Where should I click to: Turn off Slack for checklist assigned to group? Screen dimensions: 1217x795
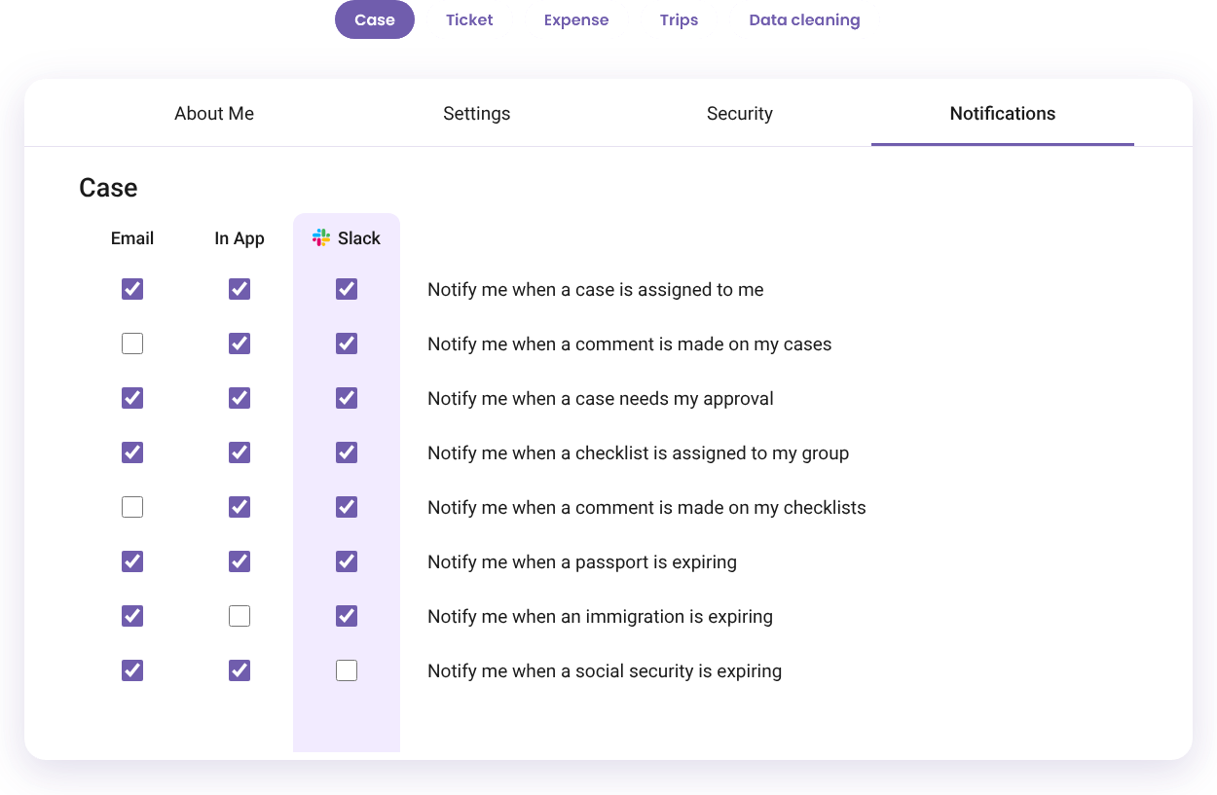347,452
